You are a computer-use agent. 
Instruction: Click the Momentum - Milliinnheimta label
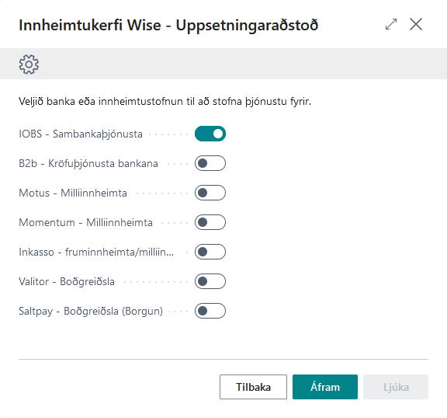(x=85, y=222)
